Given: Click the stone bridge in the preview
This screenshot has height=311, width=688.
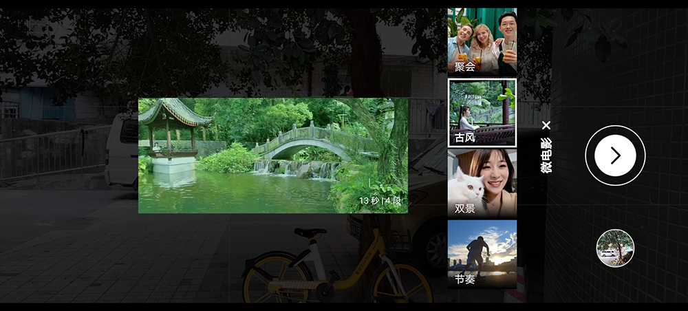Looking at the screenshot, I should pos(308,140).
